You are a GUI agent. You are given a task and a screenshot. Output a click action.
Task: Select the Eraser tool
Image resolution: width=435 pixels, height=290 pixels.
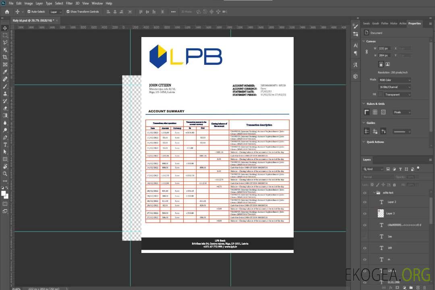point(5,108)
